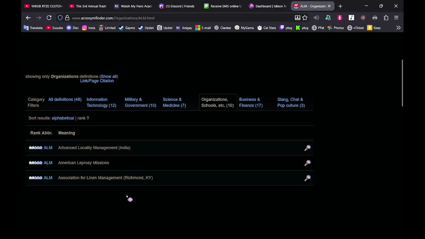Image resolution: width=425 pixels, height=239 pixels.
Task: Switch to Dashboard | Idleon tab
Action: coord(267,6)
